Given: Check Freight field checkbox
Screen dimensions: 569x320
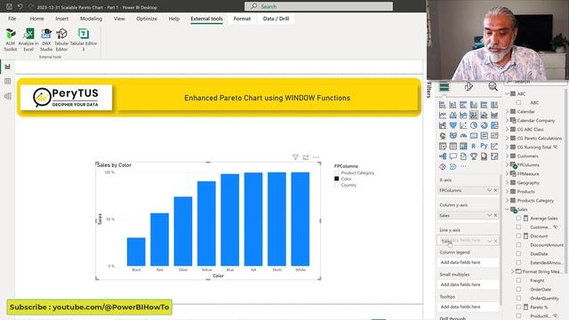Looking at the screenshot, I should pos(518,281).
